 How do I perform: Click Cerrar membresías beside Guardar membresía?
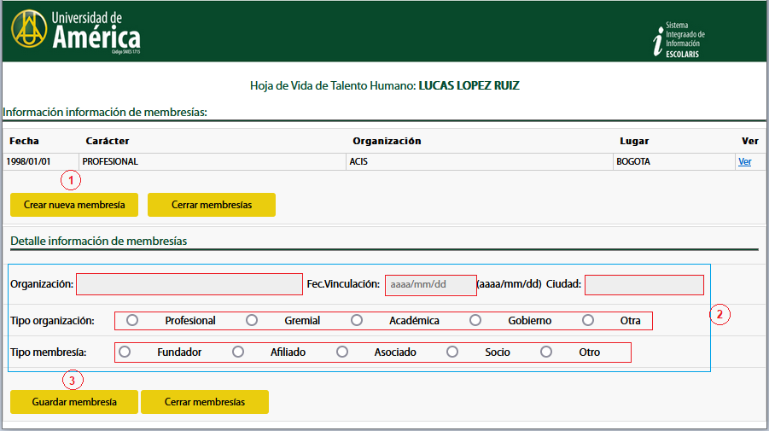(205, 402)
